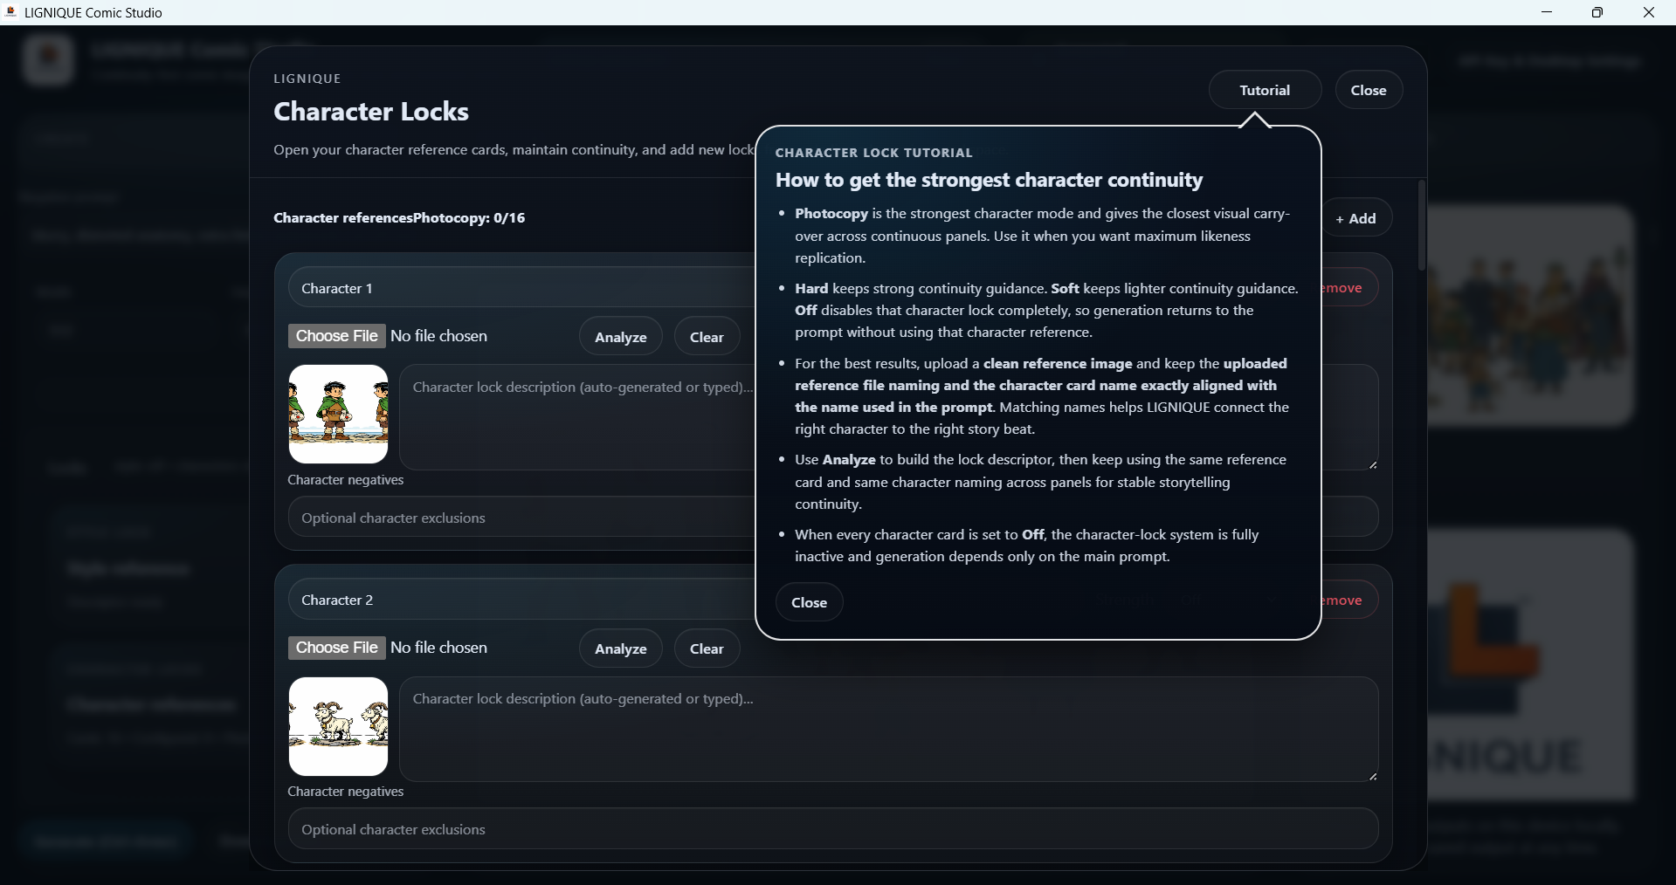Focus Character 2 optional exclusions field

coord(833,829)
